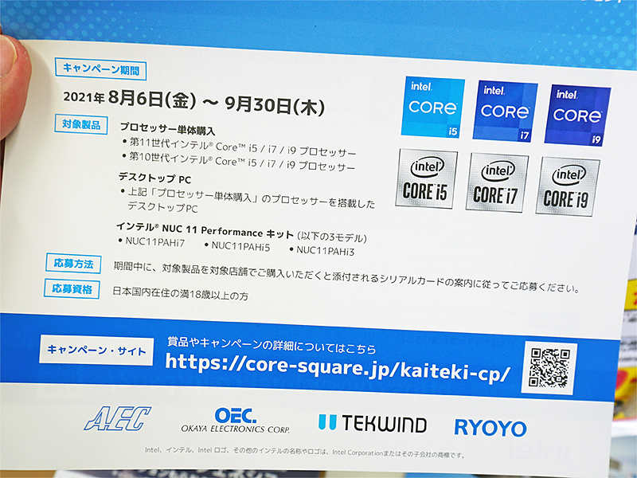Click the 第11世代インテル Core i5/i7/i9 line
The width and height of the screenshot is (637, 478).
[239, 147]
